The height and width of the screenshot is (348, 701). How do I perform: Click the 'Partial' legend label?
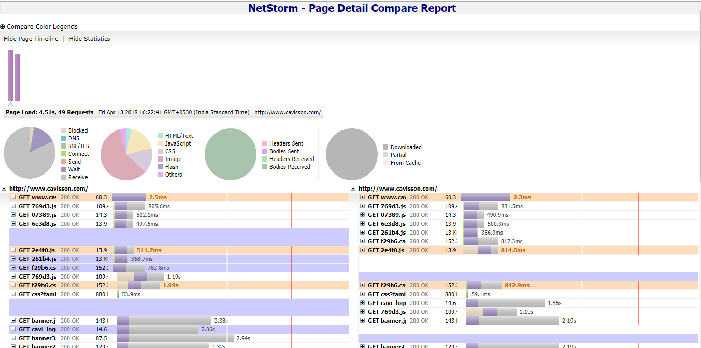[x=399, y=155]
